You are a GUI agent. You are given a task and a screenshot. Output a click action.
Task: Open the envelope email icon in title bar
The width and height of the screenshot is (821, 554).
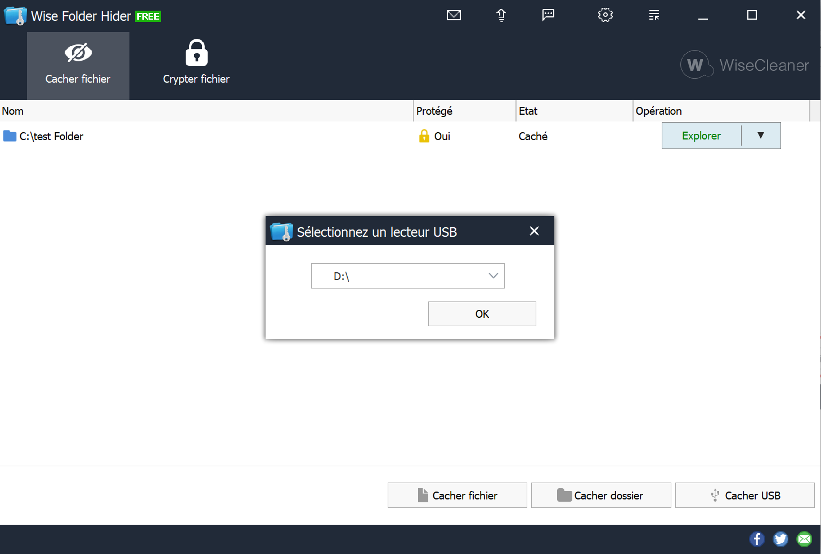coord(454,15)
